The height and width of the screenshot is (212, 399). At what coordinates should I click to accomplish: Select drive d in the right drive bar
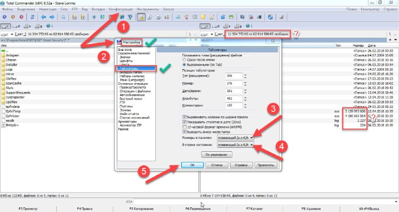tap(216, 26)
